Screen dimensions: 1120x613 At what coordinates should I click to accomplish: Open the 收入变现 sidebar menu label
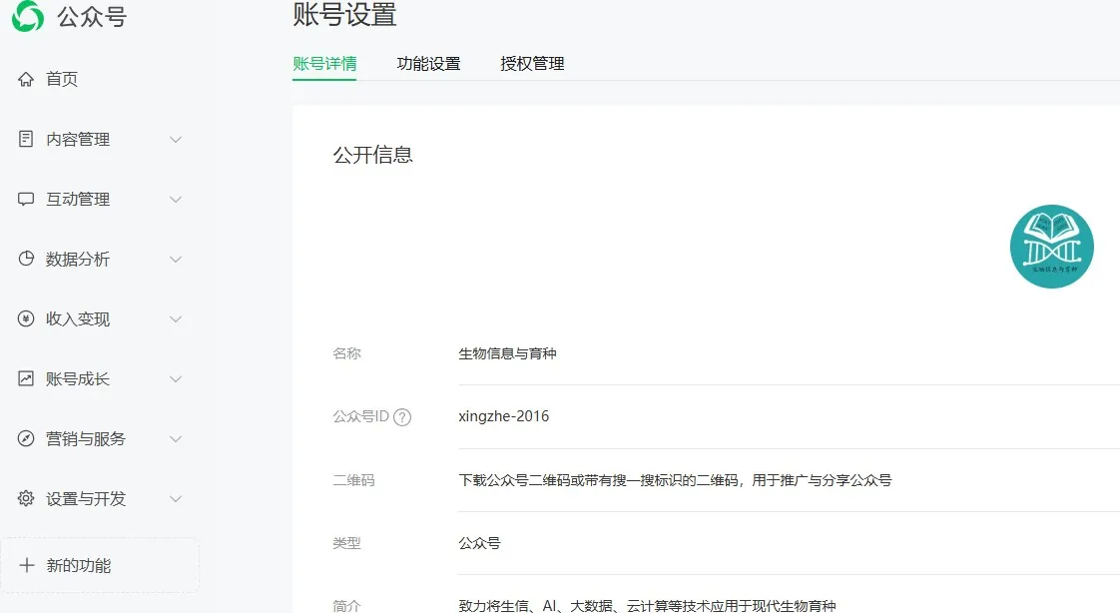[78, 319]
